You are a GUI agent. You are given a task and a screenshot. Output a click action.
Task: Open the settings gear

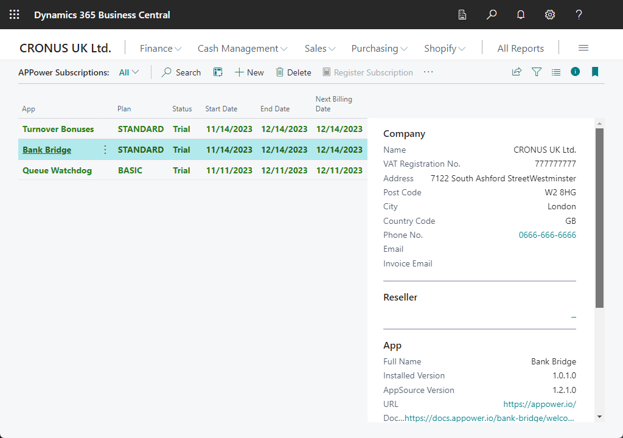pyautogui.click(x=550, y=15)
